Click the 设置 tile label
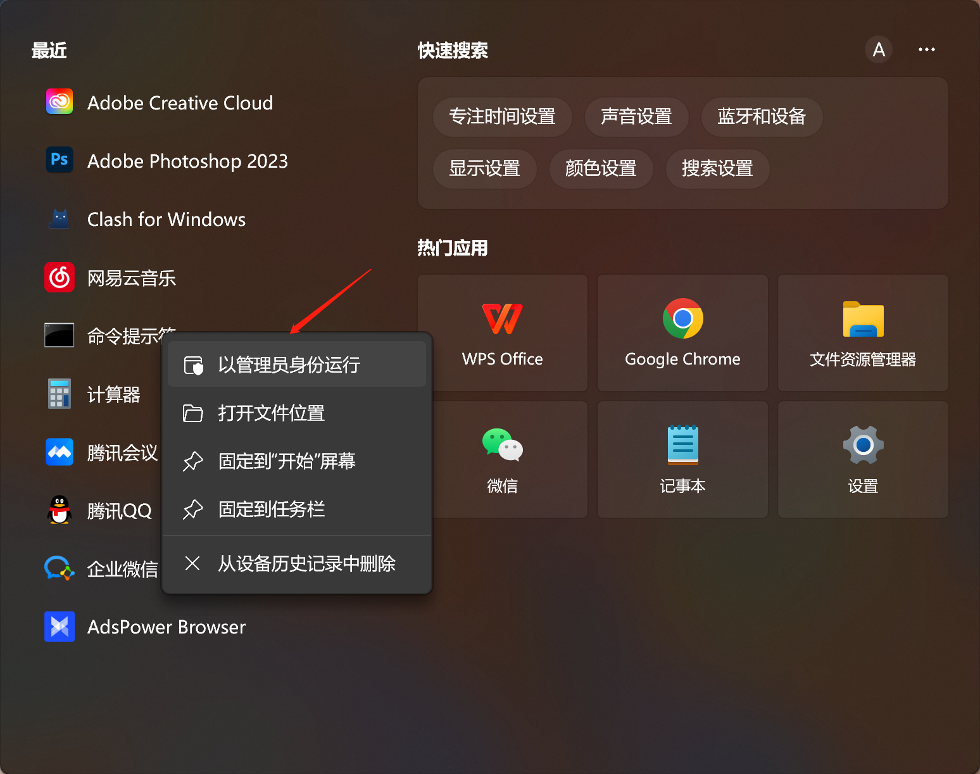The height and width of the screenshot is (774, 980). click(863, 485)
